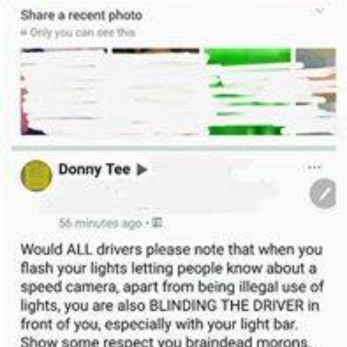Click the BLINDING THE DRIVER text in post
The image size is (347, 347).
coord(227,306)
